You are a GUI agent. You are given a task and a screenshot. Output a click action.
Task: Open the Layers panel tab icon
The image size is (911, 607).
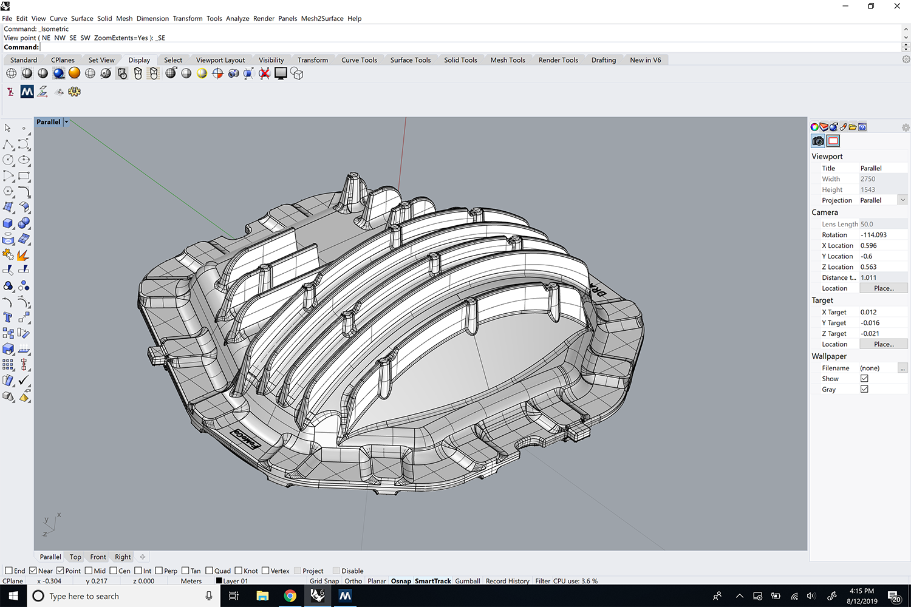pyautogui.click(x=824, y=127)
